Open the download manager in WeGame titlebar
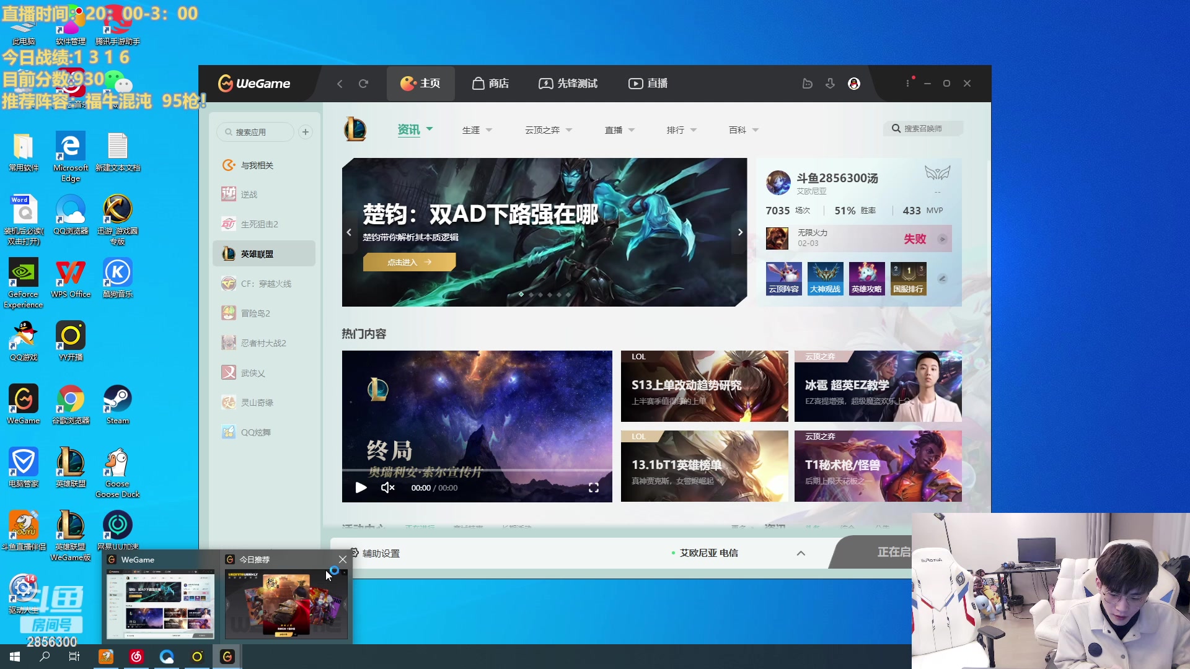This screenshot has width=1190, height=669. coord(830,83)
